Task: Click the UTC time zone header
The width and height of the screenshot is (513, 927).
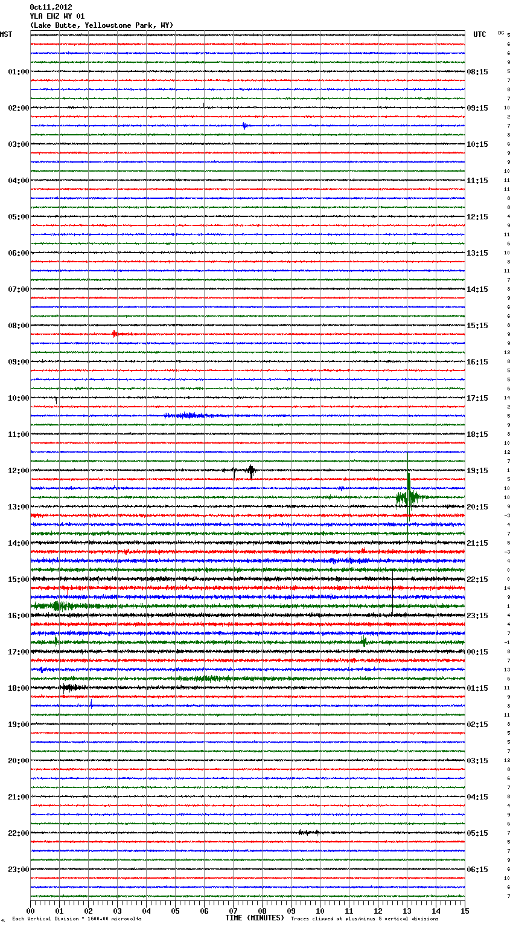Action: point(479,34)
